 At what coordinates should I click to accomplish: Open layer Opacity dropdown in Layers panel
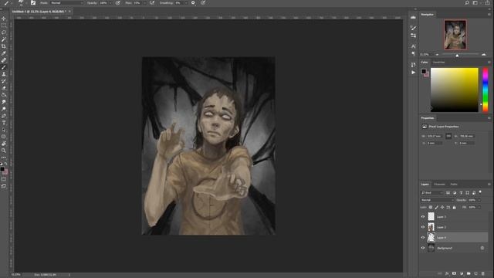[479, 200]
